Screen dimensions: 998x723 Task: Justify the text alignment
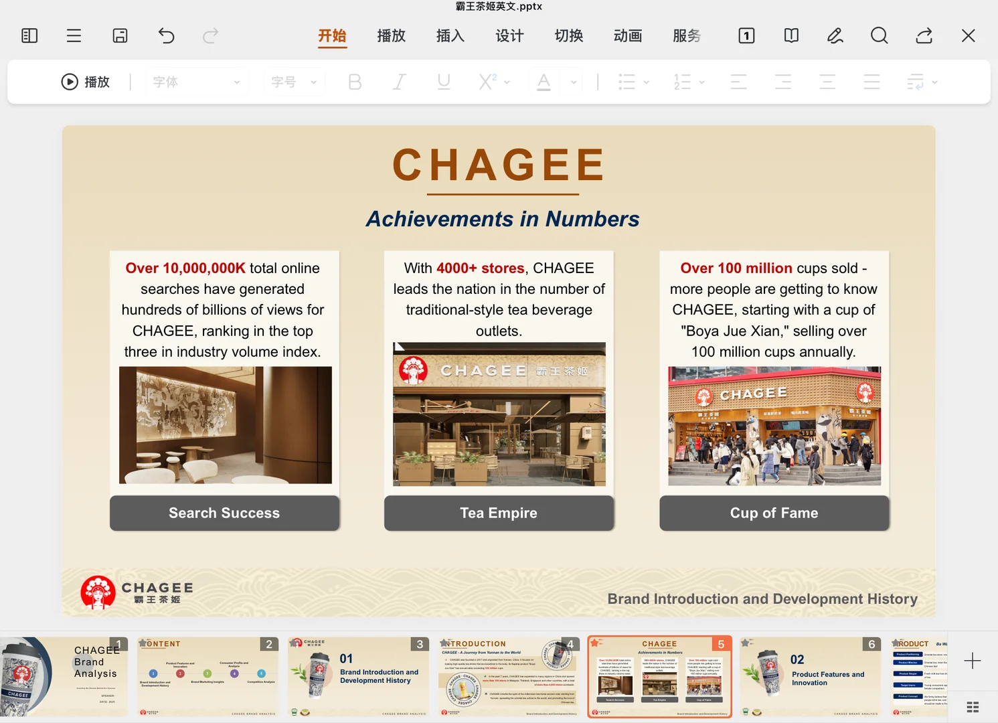[x=871, y=82]
